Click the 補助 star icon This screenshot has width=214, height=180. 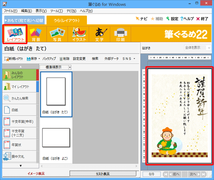point(152,19)
